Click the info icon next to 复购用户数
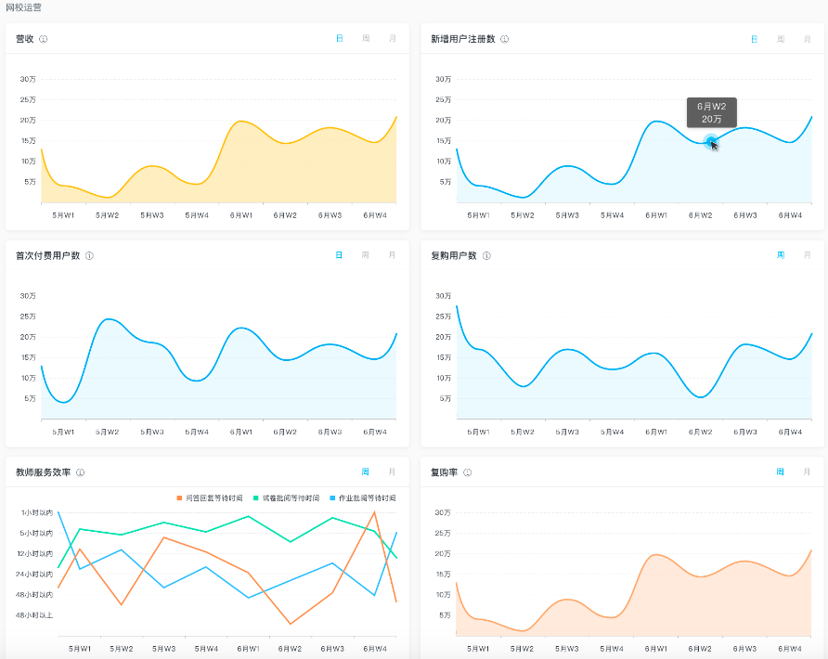 pyautogui.click(x=486, y=255)
